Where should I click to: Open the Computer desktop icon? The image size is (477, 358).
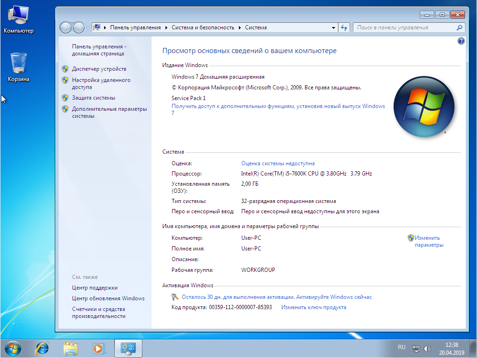pyautogui.click(x=18, y=19)
